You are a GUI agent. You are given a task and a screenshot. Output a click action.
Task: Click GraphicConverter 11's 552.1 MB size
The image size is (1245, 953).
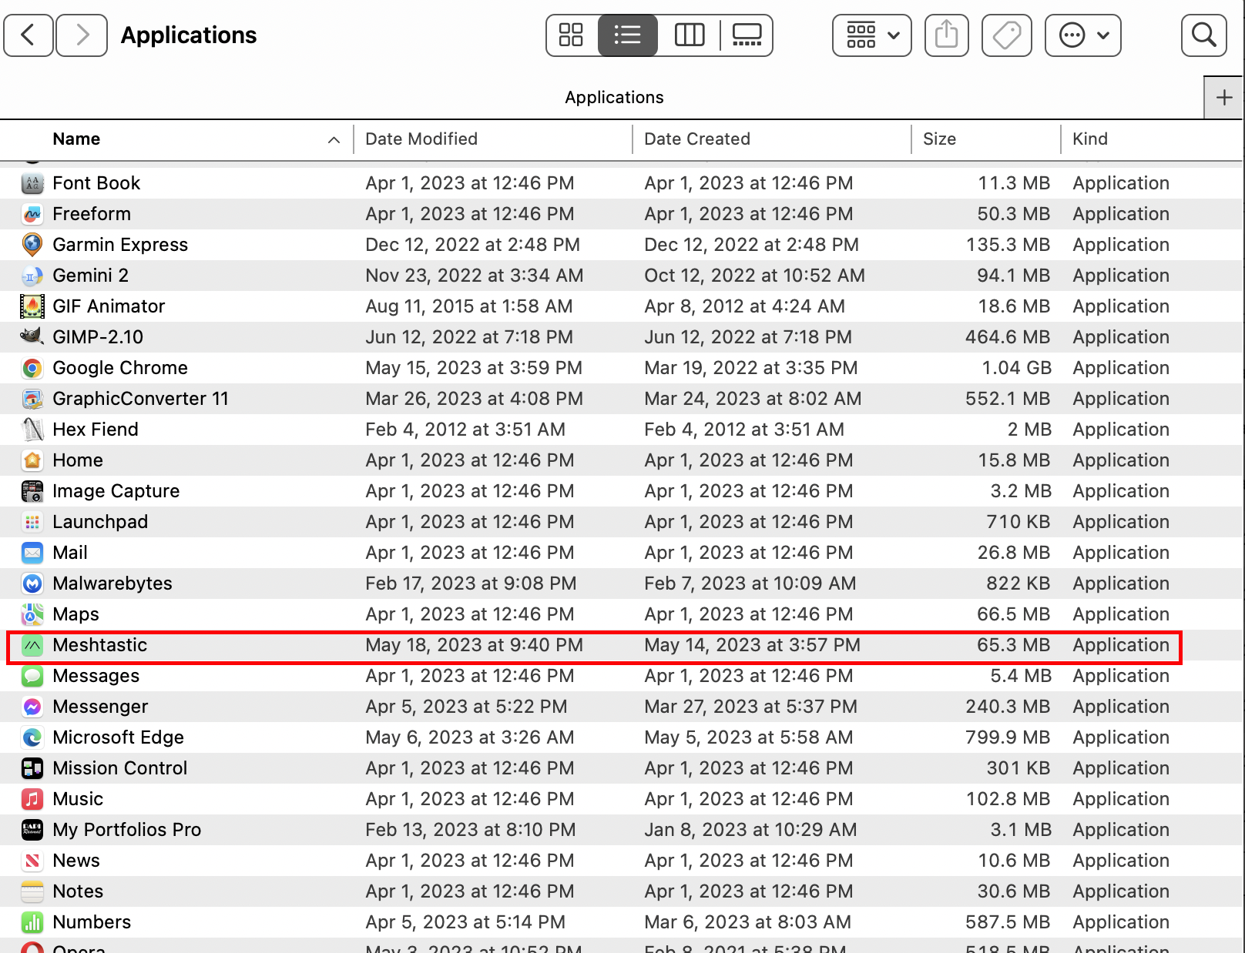pos(1008,399)
